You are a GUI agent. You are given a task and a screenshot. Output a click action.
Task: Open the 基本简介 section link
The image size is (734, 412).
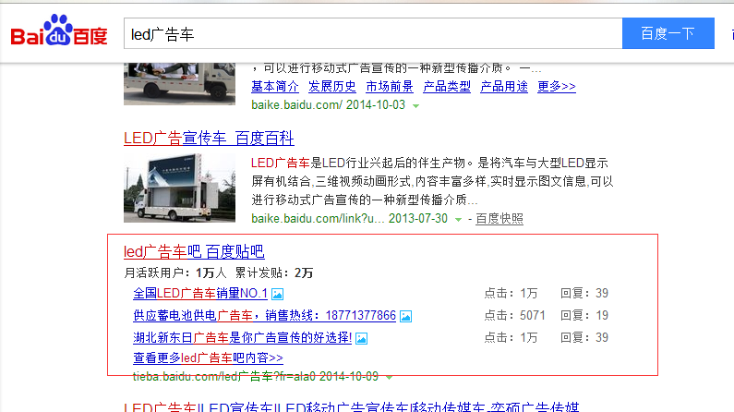pos(275,87)
